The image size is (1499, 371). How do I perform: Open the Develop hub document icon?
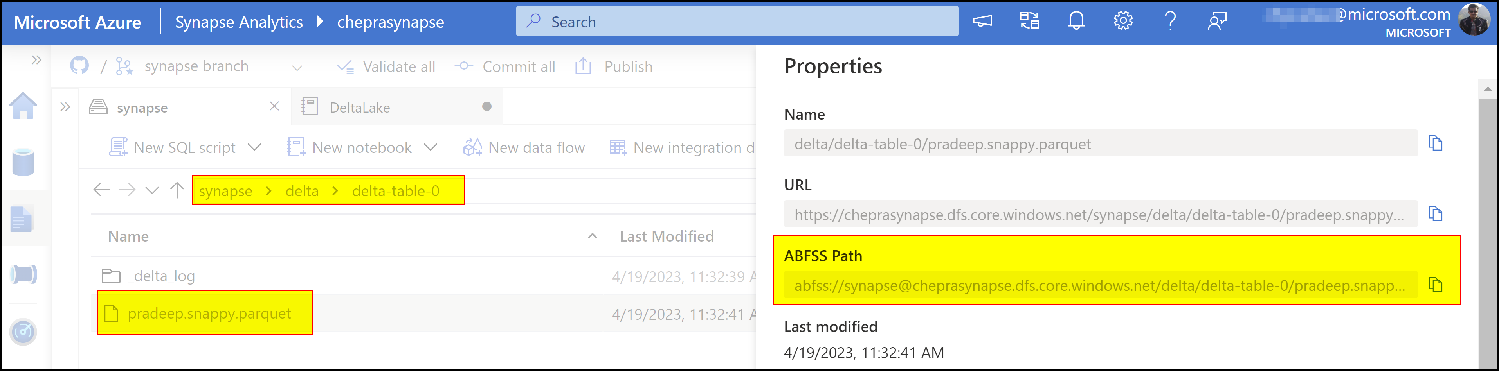pyautogui.click(x=22, y=219)
